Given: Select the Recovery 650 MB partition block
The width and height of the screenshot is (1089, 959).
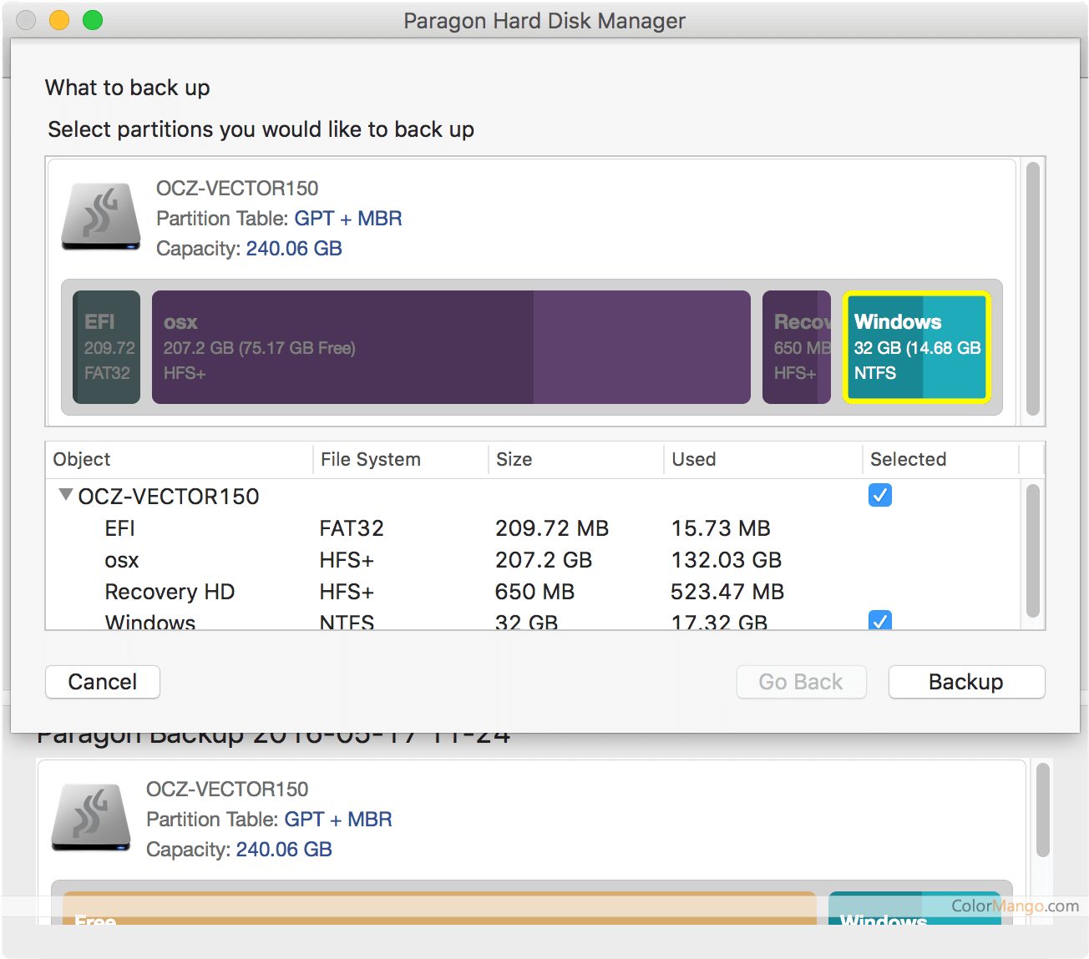Looking at the screenshot, I should point(797,347).
